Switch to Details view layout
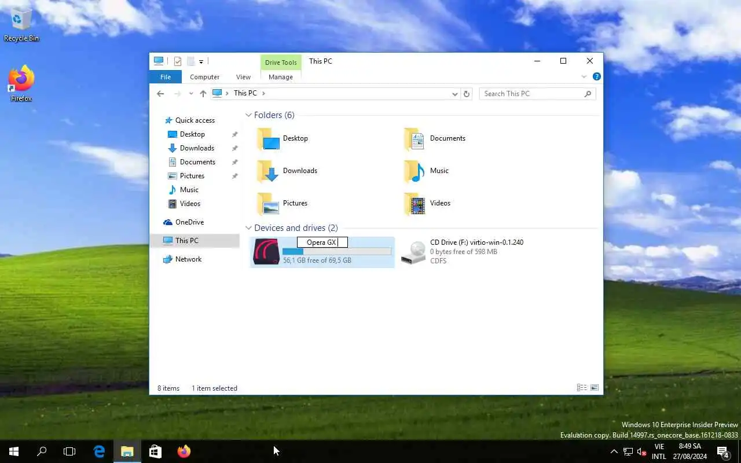This screenshot has height=463, width=741. [x=582, y=388]
